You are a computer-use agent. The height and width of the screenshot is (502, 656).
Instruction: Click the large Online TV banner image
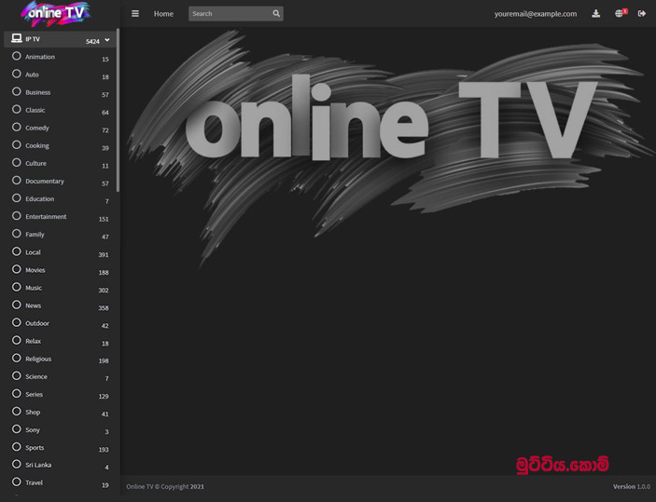pos(389,146)
